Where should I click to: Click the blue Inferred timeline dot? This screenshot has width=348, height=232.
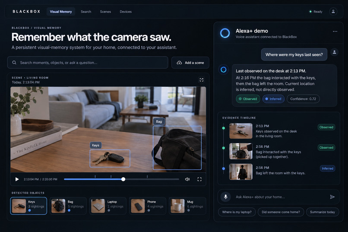224,168
